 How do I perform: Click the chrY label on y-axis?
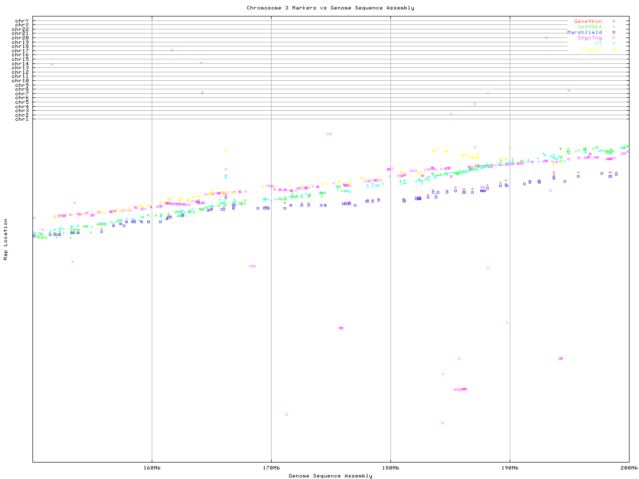tap(21, 20)
